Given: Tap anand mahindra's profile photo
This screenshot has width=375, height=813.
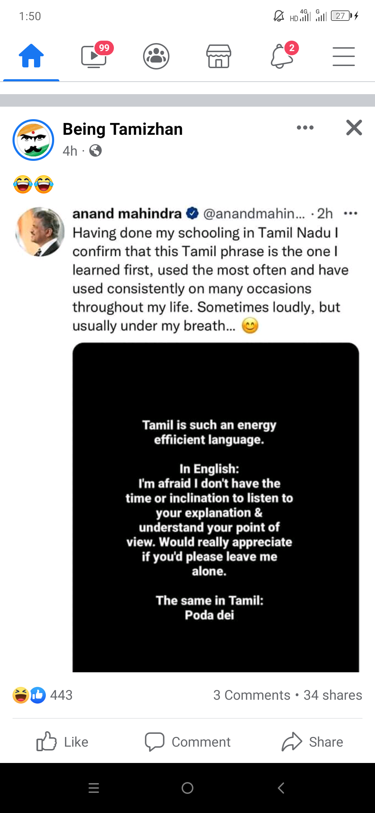Looking at the screenshot, I should [40, 232].
